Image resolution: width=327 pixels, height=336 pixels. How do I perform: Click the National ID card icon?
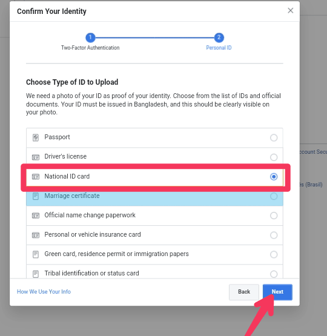(36, 177)
